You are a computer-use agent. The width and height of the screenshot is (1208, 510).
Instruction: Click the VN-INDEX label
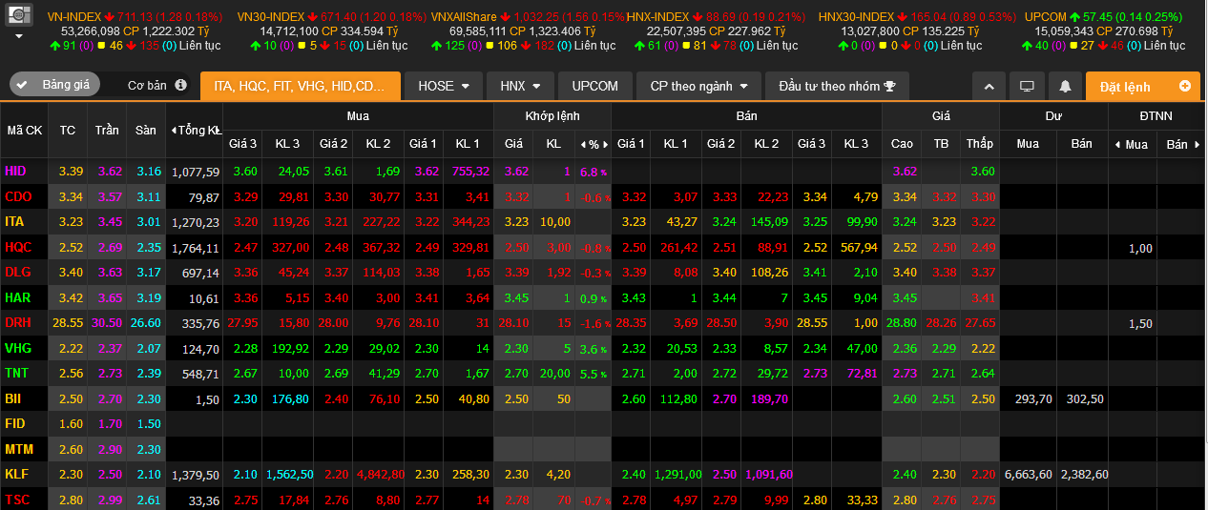[73, 17]
